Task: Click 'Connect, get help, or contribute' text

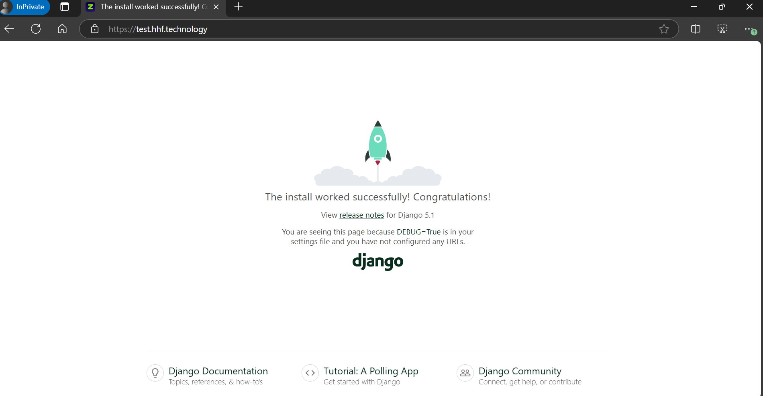Action: pyautogui.click(x=530, y=382)
